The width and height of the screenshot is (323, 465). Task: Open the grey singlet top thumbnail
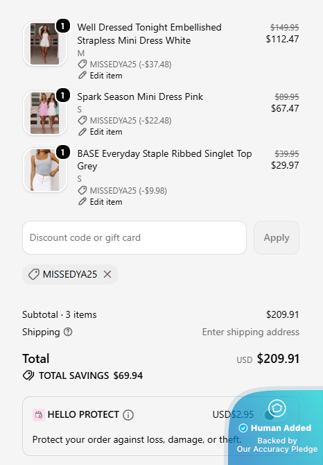pyautogui.click(x=45, y=170)
